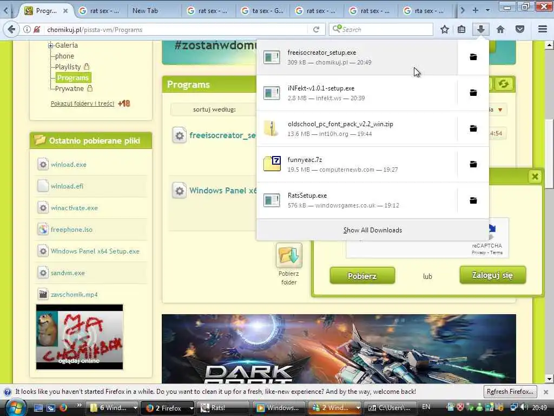Open the bookmarks library icon
Image resolution: width=554 pixels, height=416 pixels.
pyautogui.click(x=461, y=30)
